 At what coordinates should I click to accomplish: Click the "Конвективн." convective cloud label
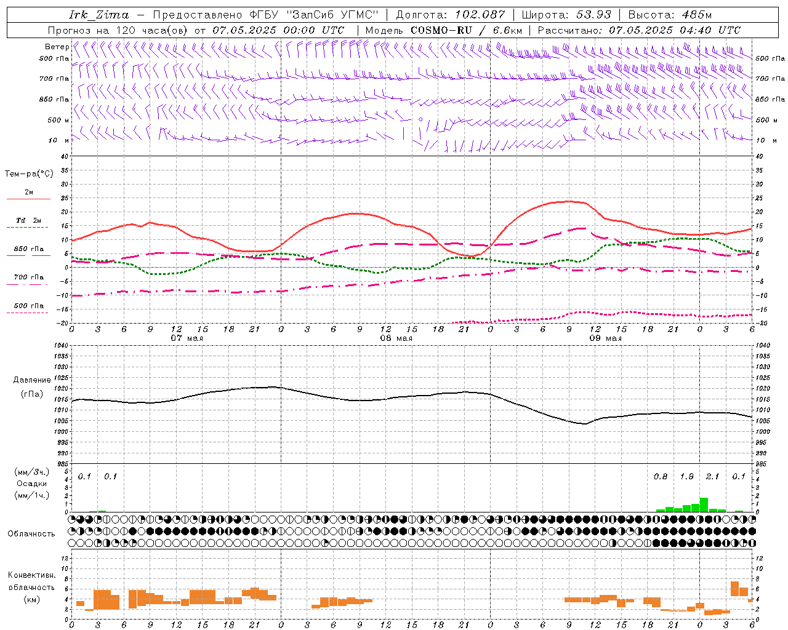(x=31, y=575)
